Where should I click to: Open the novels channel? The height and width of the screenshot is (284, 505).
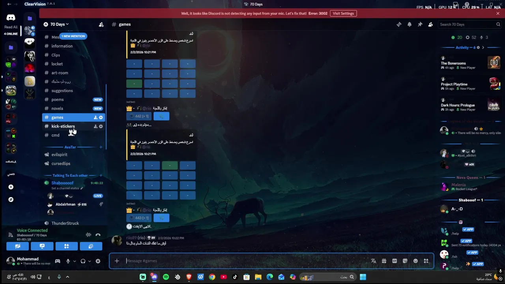click(x=73, y=108)
